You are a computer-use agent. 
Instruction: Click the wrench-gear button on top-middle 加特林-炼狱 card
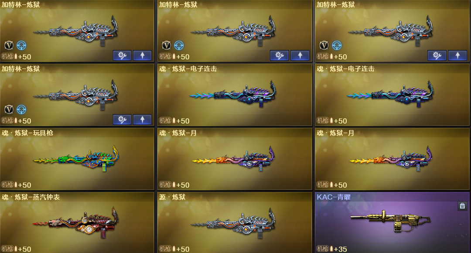[280, 55]
